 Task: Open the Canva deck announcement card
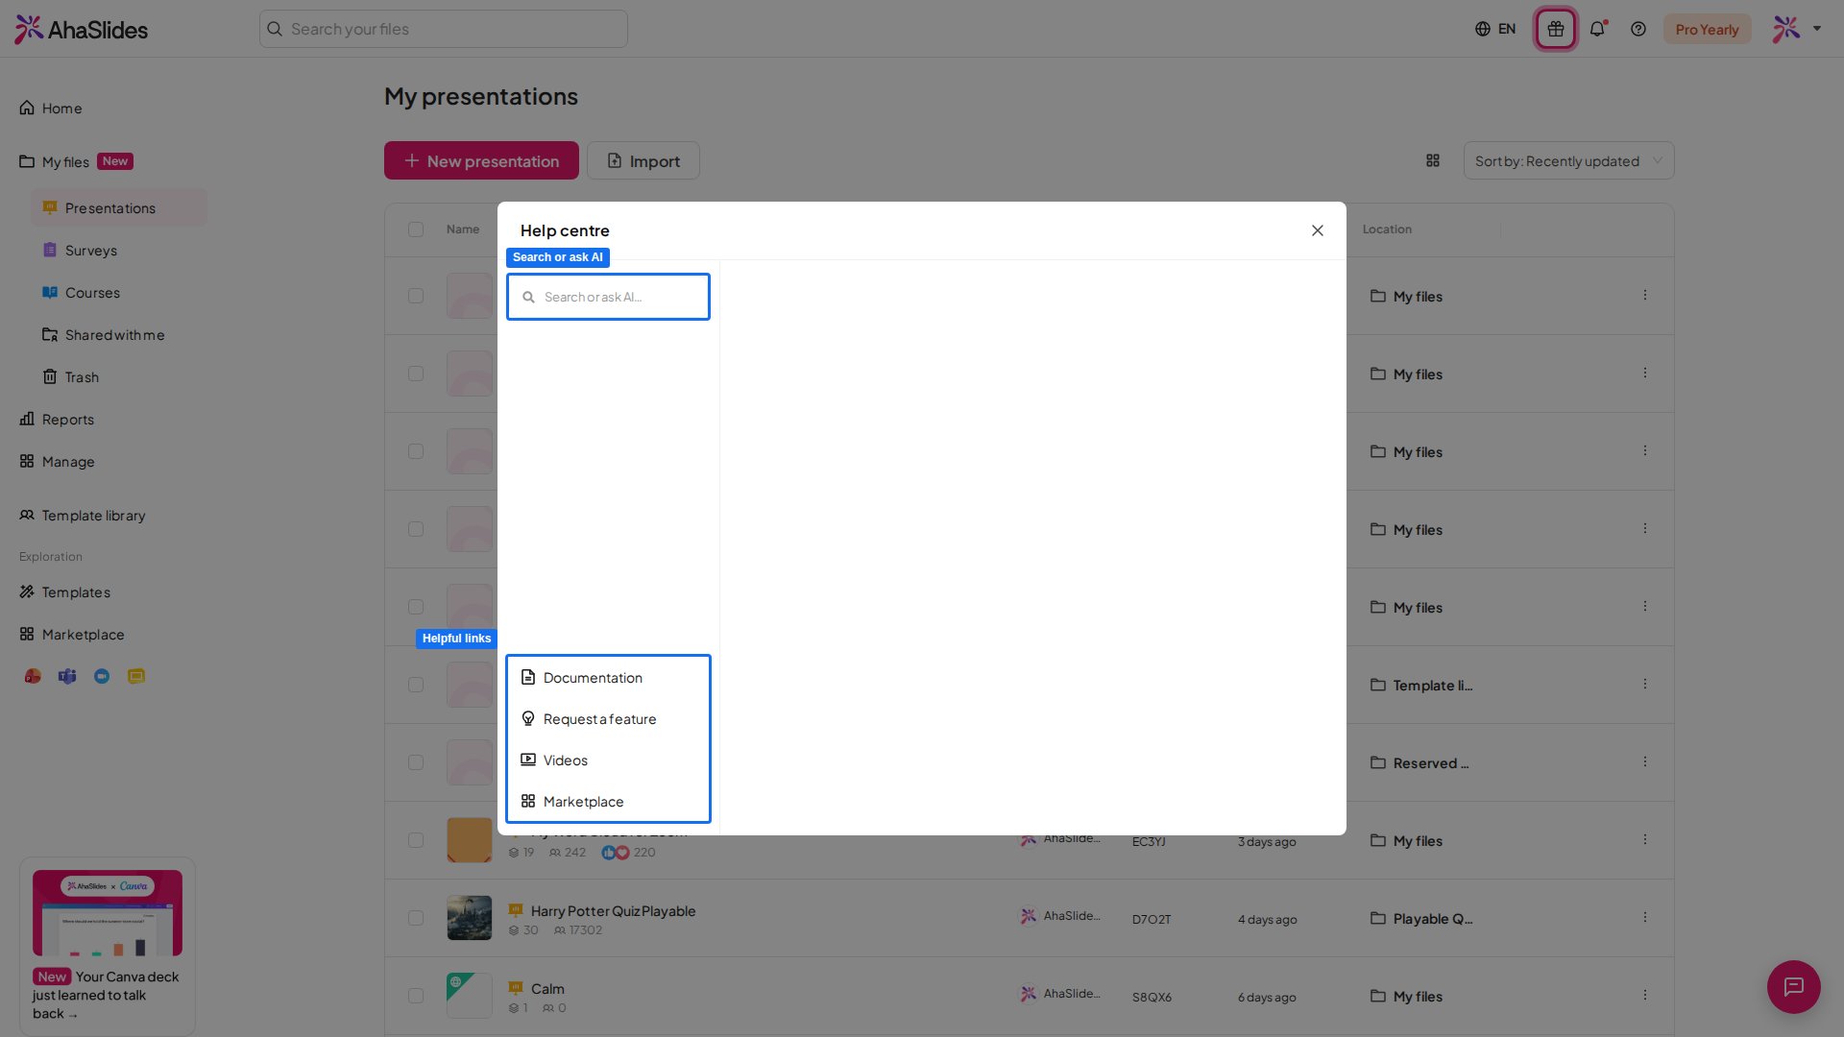tap(108, 946)
